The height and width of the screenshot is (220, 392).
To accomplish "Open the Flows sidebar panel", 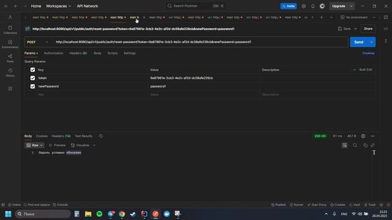I will click(x=10, y=58).
